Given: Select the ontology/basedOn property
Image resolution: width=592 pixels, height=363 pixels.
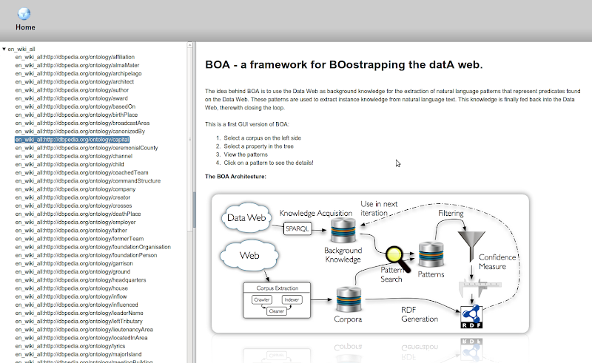Looking at the screenshot, I should point(75,106).
